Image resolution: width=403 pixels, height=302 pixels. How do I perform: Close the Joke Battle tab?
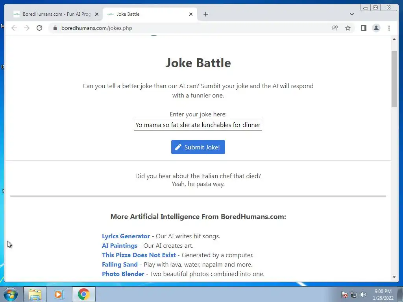pos(191,14)
